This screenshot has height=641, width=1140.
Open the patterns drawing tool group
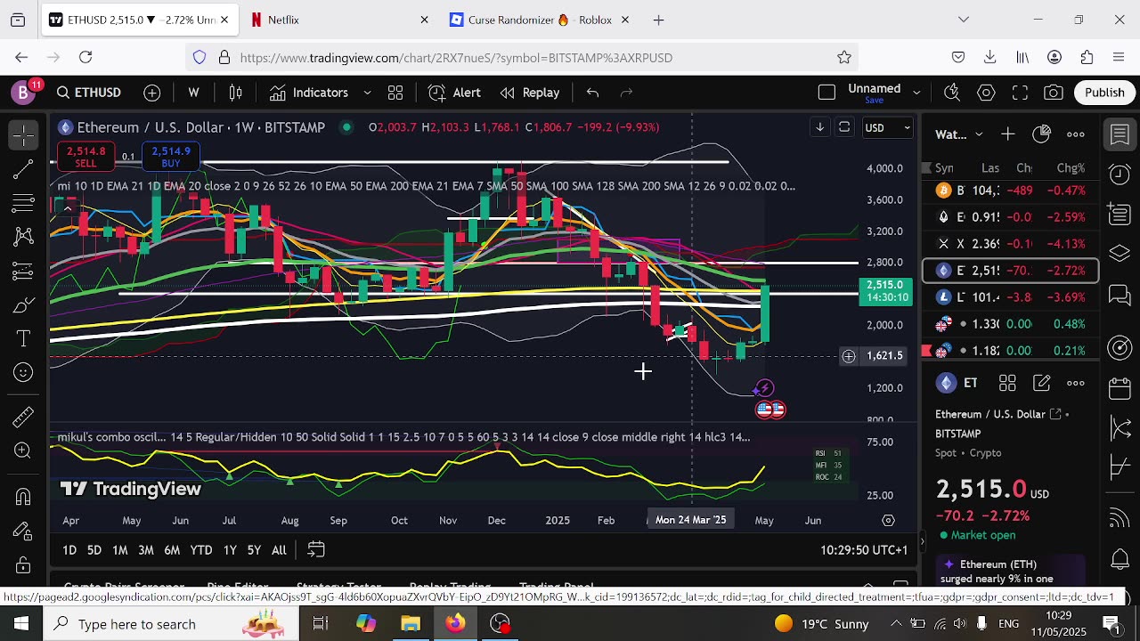click(24, 237)
